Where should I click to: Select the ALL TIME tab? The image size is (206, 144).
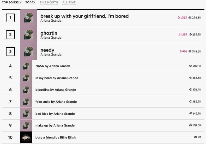coord(69,2)
